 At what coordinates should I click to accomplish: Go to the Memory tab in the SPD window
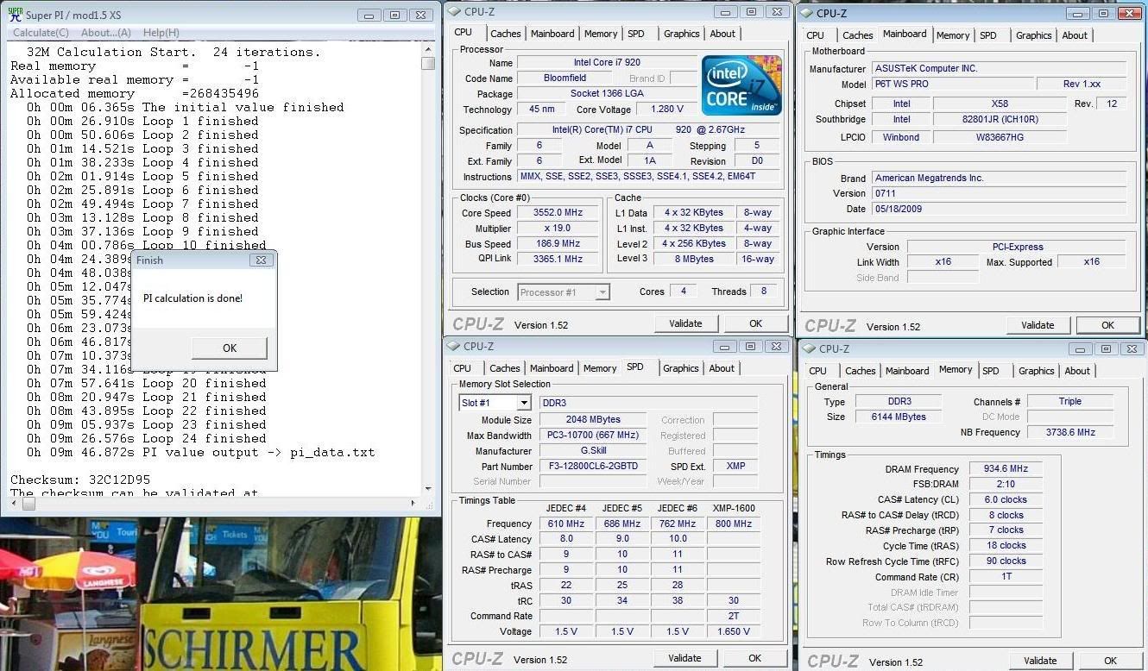(600, 368)
